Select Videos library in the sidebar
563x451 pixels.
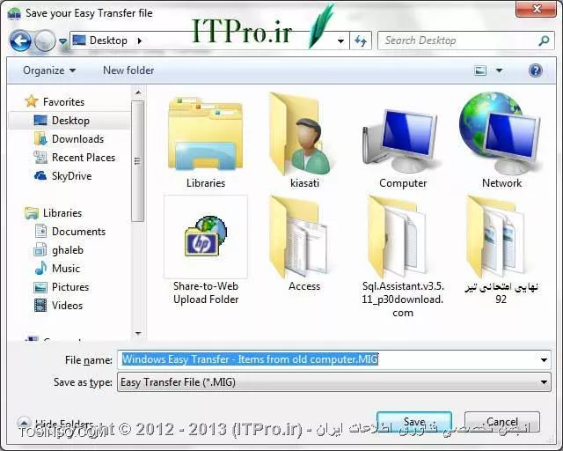67,306
